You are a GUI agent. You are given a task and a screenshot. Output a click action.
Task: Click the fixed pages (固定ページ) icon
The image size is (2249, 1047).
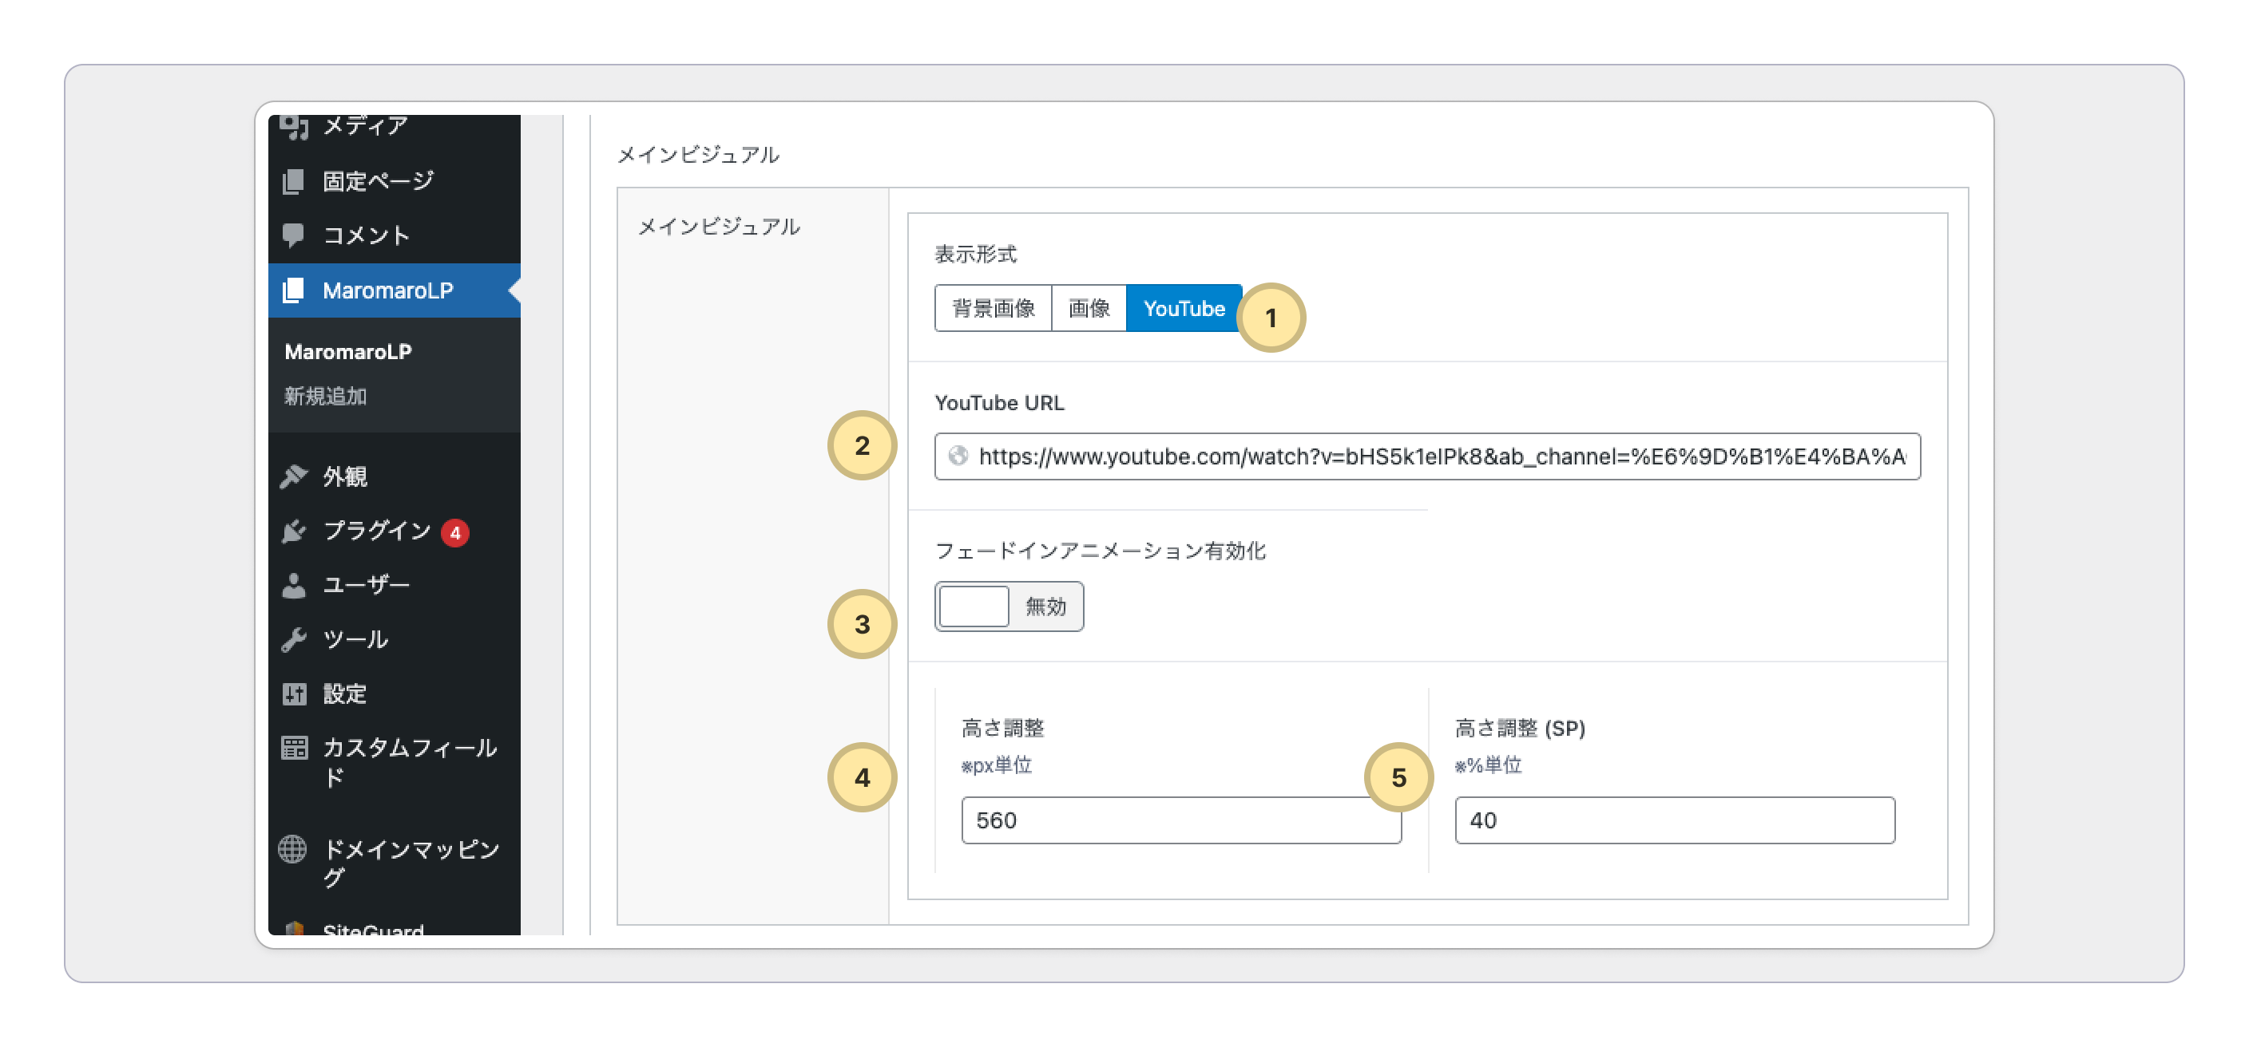(294, 181)
